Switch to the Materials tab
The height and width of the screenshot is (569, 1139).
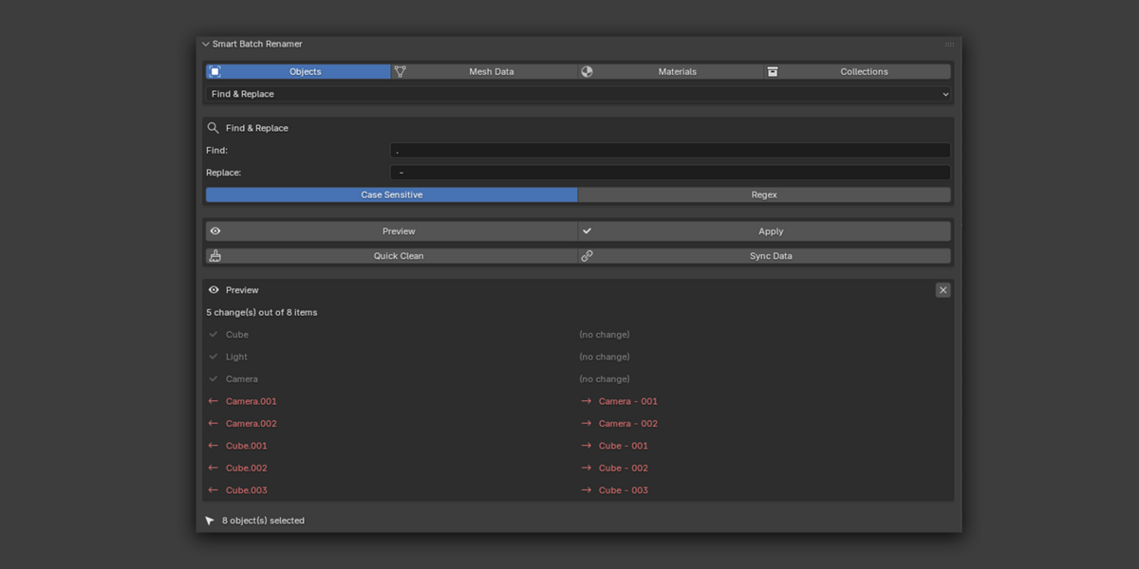point(670,71)
